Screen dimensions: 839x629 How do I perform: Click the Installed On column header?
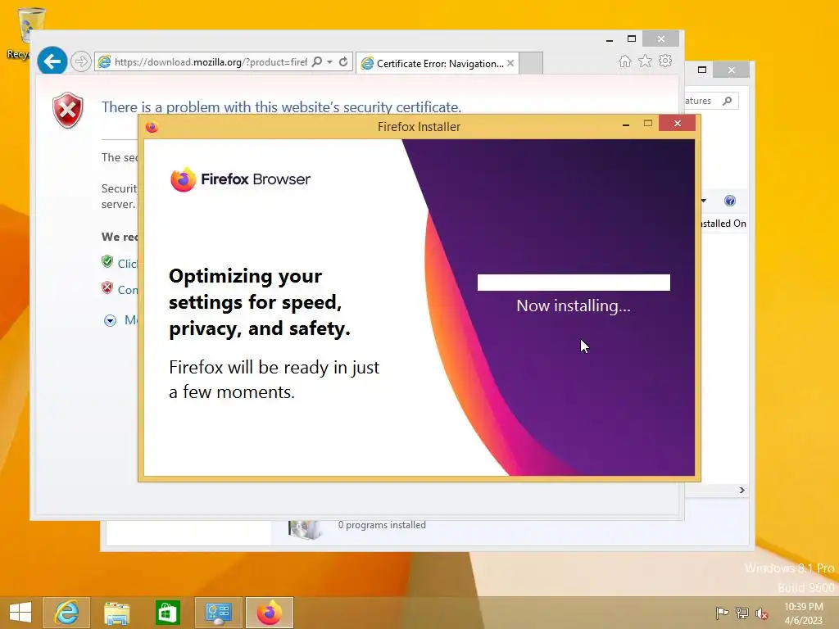[723, 224]
